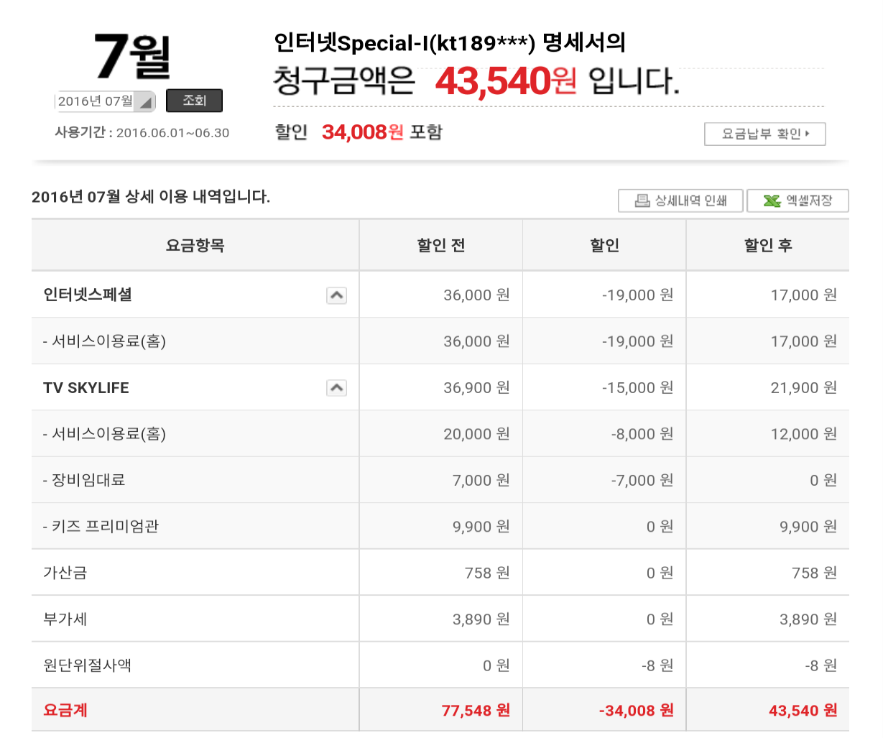
Task: Click the printer icon for 상세내역 인쇄
Action: click(642, 200)
